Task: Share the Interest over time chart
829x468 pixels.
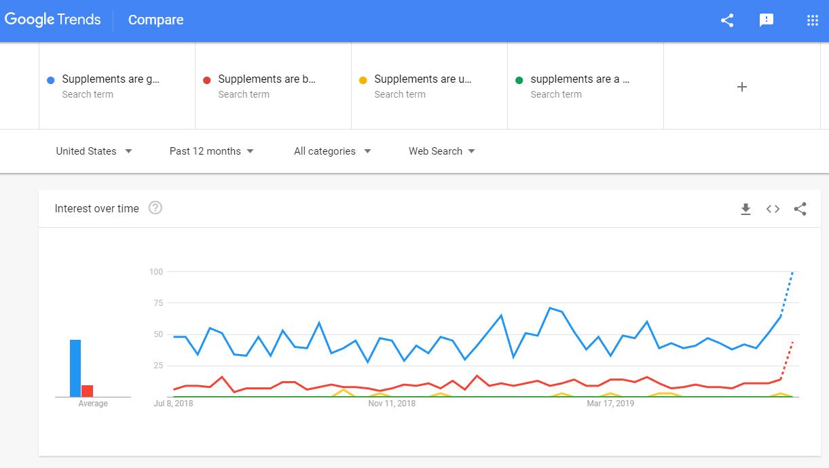Action: click(x=800, y=209)
